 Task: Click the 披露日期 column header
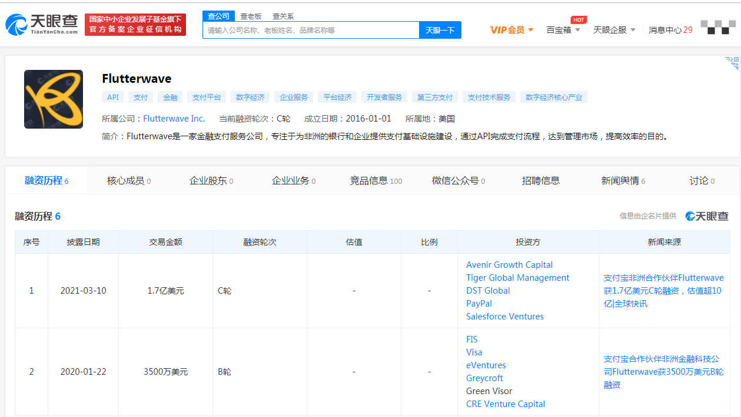[84, 242]
